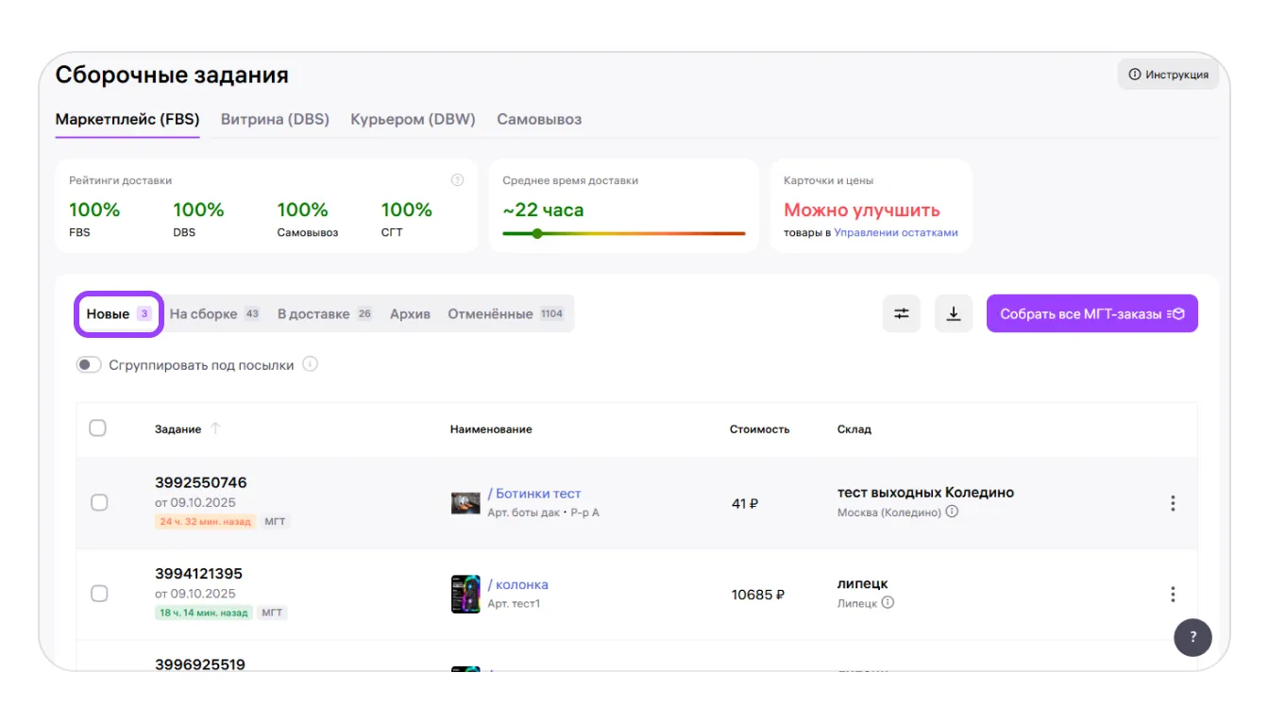Image resolution: width=1269 pixels, height=723 pixels.
Task: Sort by Задание column arrow
Action: point(215,429)
